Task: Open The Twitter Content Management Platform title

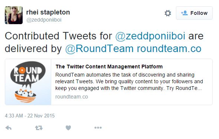Action: (109, 67)
